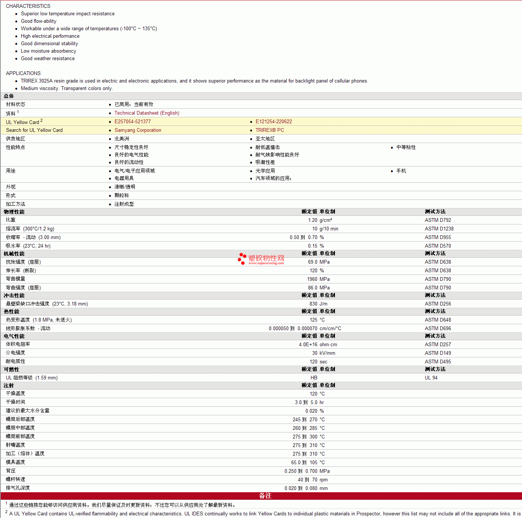Click the 总体 section header

[9, 96]
